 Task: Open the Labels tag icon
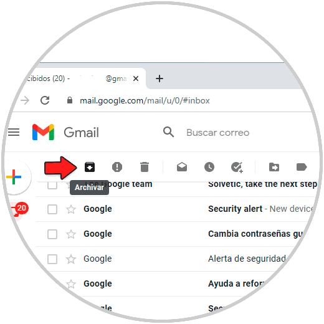[302, 167]
